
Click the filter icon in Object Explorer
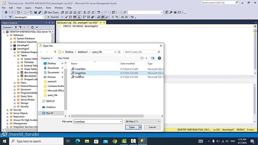click(28, 27)
